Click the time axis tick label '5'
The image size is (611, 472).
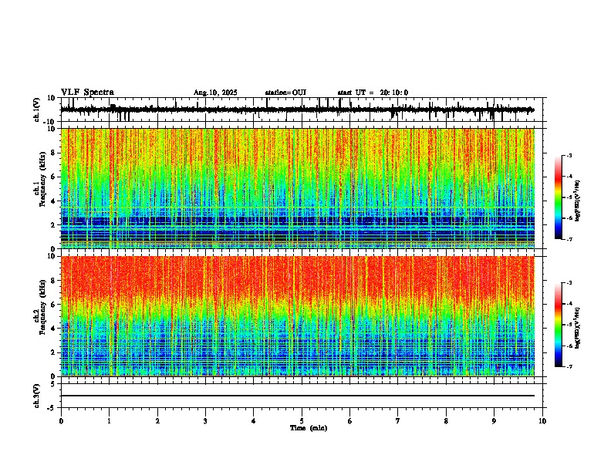pos(302,421)
